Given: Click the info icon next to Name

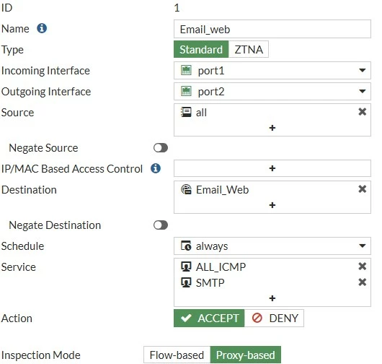Looking at the screenshot, I should [x=42, y=28].
